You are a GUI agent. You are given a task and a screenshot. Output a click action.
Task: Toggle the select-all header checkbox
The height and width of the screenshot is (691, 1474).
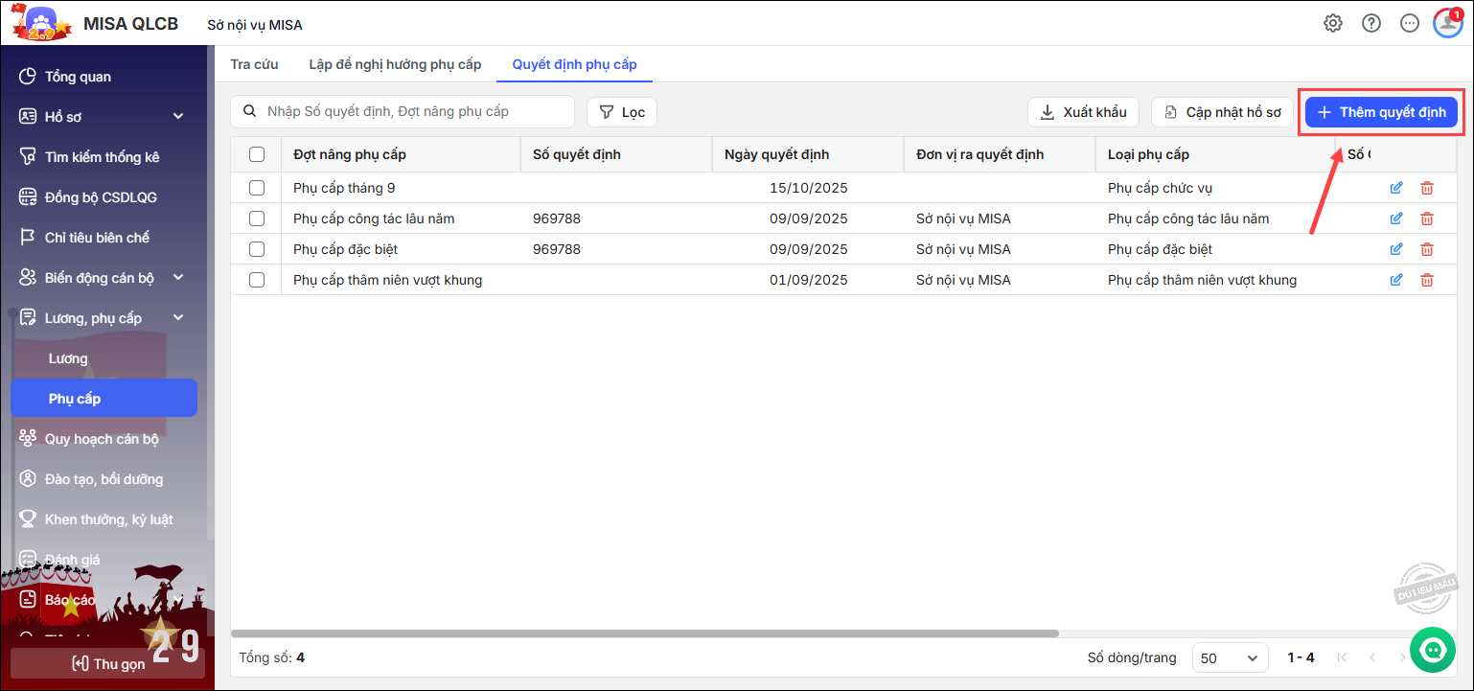tap(257, 154)
